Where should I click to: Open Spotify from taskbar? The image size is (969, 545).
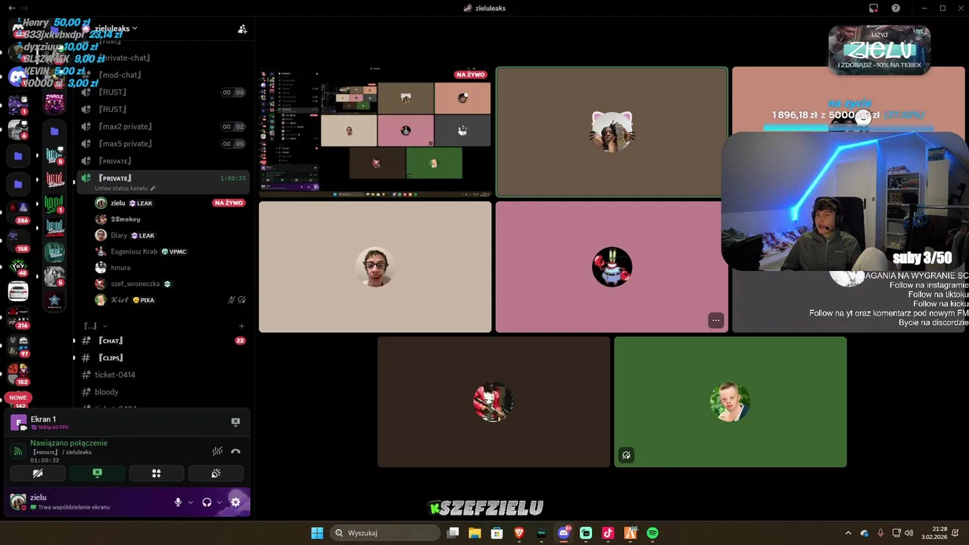pyautogui.click(x=653, y=533)
